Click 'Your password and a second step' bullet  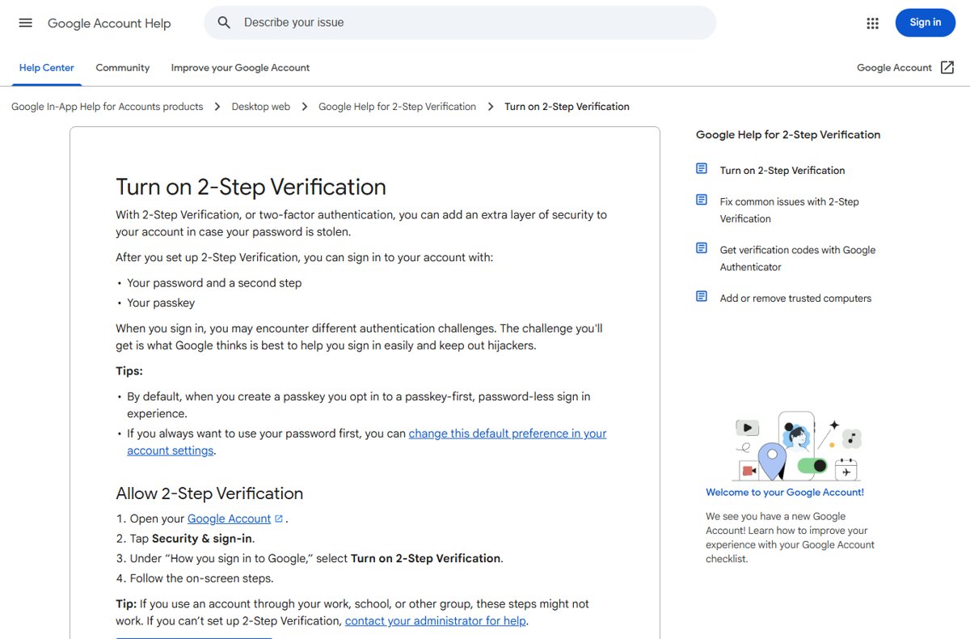(214, 283)
